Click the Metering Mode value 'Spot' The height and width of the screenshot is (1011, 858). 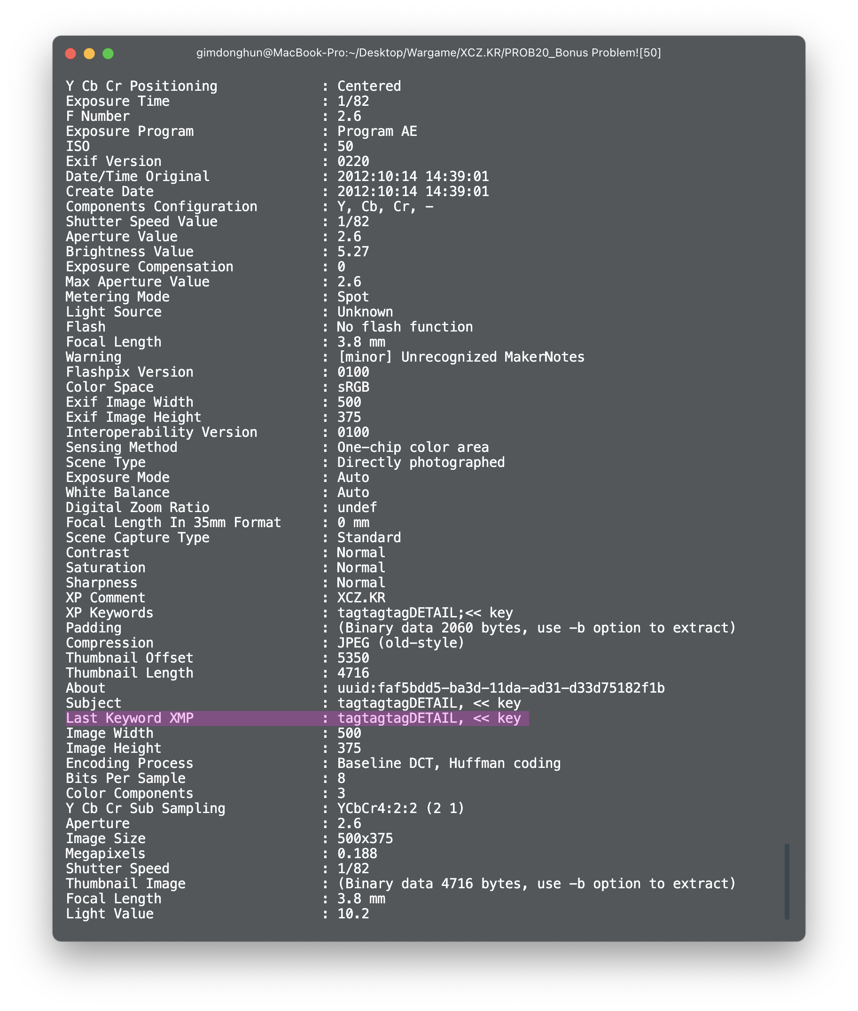tap(353, 297)
